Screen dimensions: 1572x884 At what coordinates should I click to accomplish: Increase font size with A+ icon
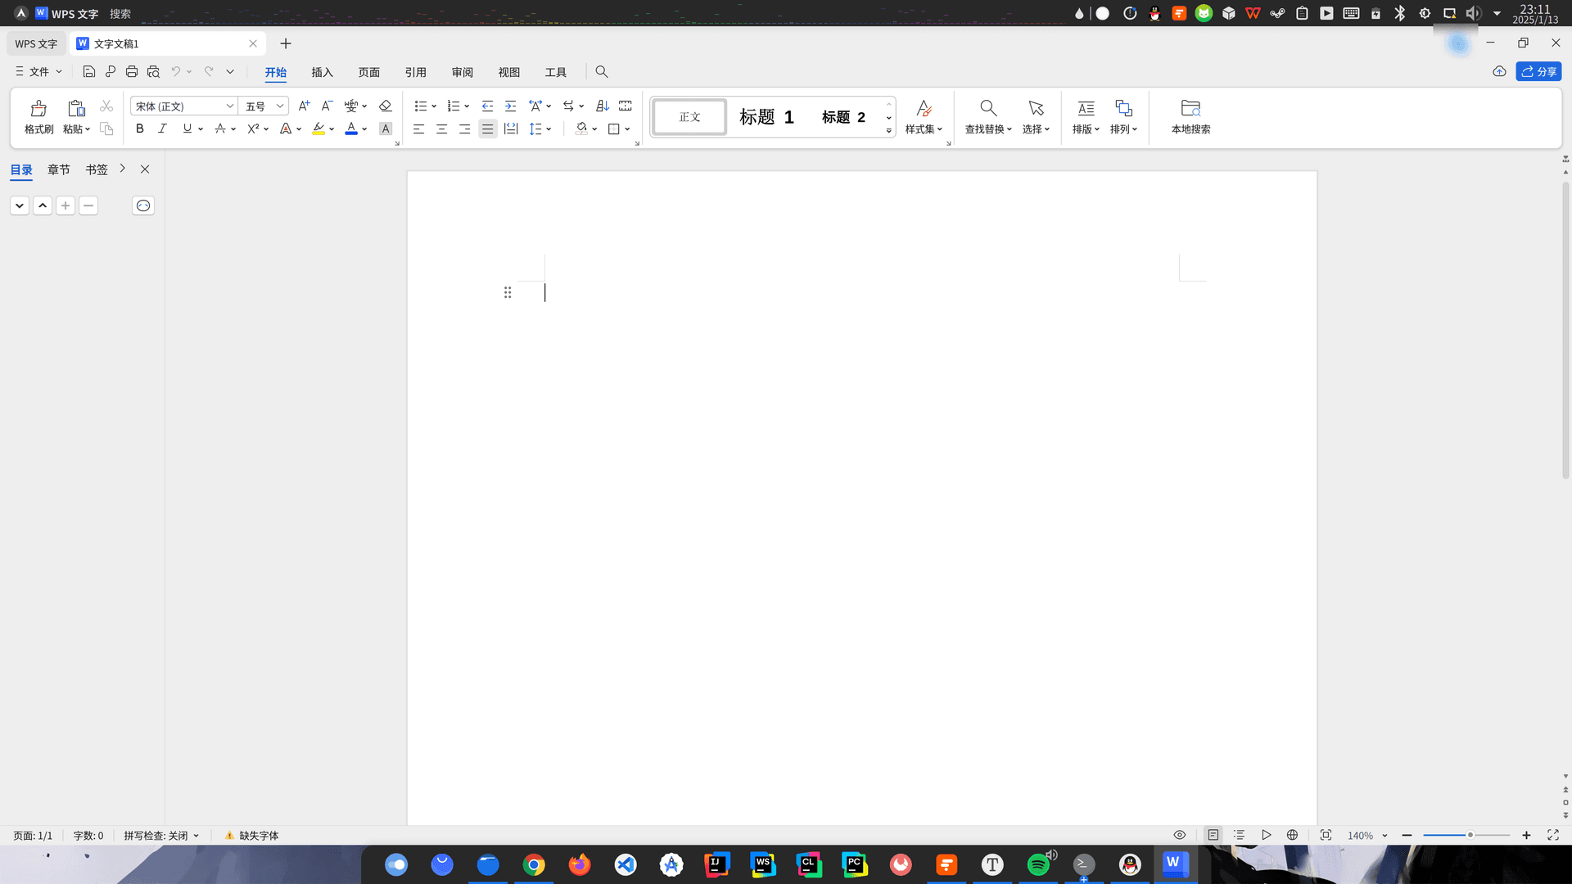pos(304,106)
